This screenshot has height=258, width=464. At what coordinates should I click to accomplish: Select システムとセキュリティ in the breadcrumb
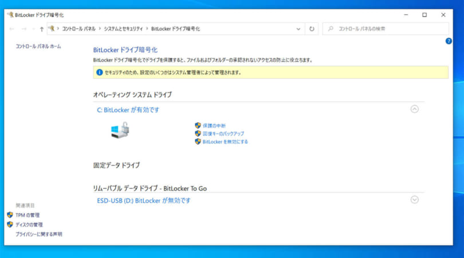coord(124,29)
